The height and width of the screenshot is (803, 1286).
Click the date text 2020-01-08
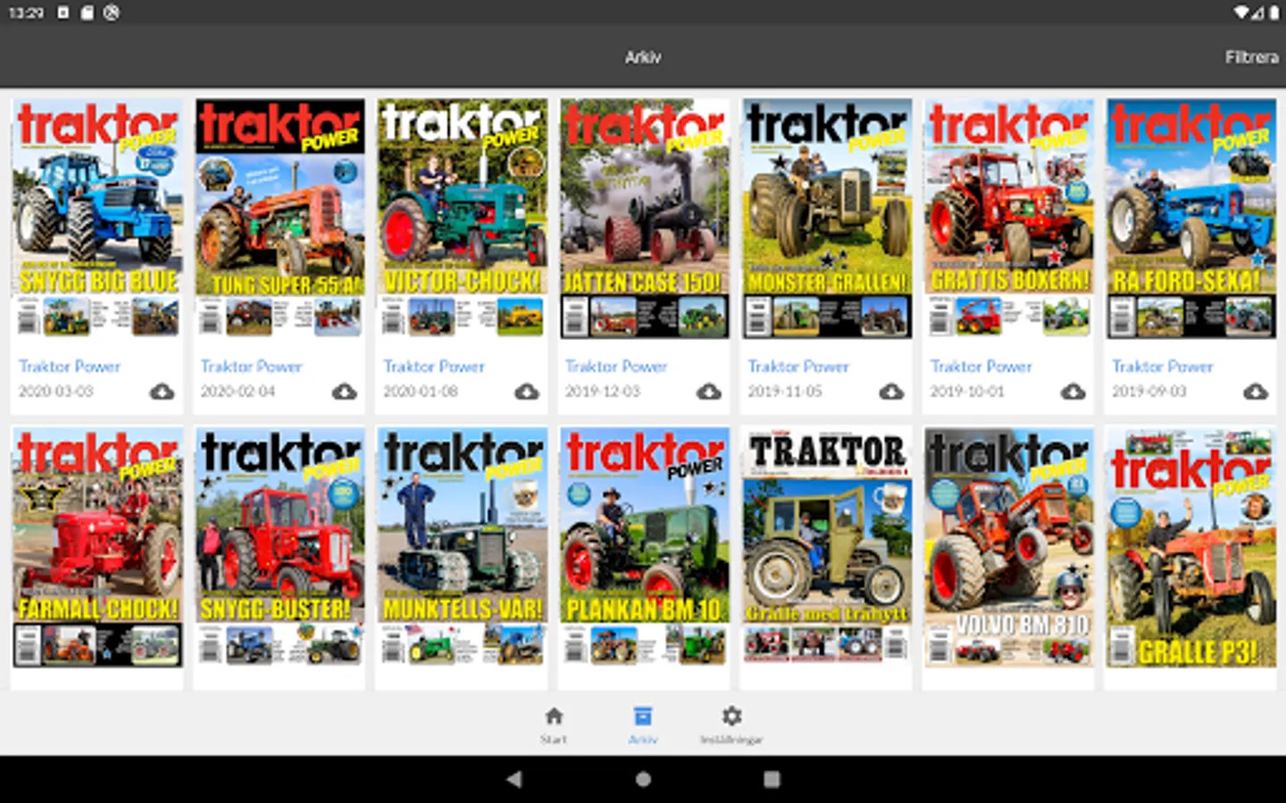point(421,392)
